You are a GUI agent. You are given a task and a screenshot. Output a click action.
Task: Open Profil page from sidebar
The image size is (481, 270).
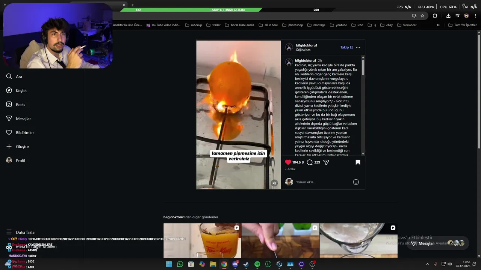(x=15, y=160)
